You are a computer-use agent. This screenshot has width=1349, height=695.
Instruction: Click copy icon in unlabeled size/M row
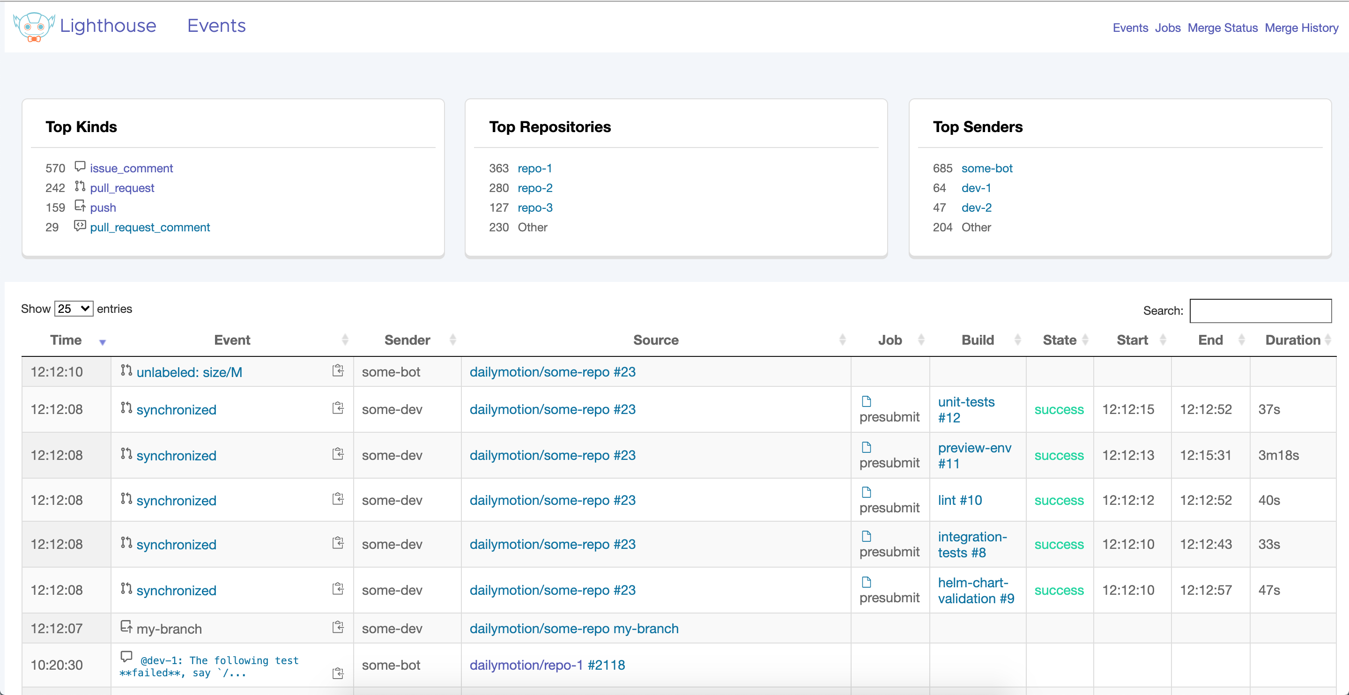pyautogui.click(x=338, y=371)
